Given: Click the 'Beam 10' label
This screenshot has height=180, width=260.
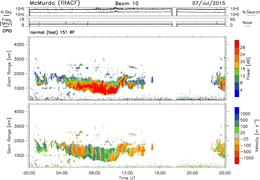Looking at the screenshot, I should (x=127, y=4).
